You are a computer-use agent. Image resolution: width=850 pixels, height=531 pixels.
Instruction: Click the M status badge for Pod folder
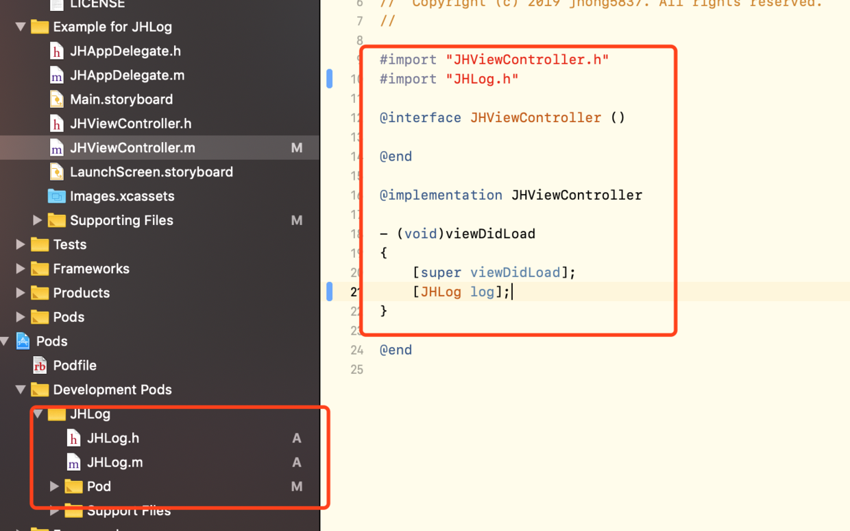297,486
